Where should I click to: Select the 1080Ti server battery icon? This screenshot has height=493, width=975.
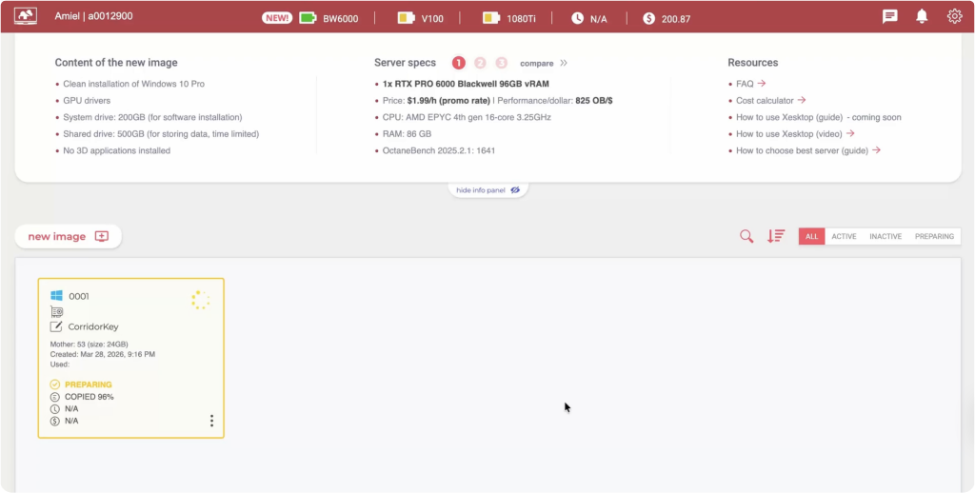coord(491,18)
